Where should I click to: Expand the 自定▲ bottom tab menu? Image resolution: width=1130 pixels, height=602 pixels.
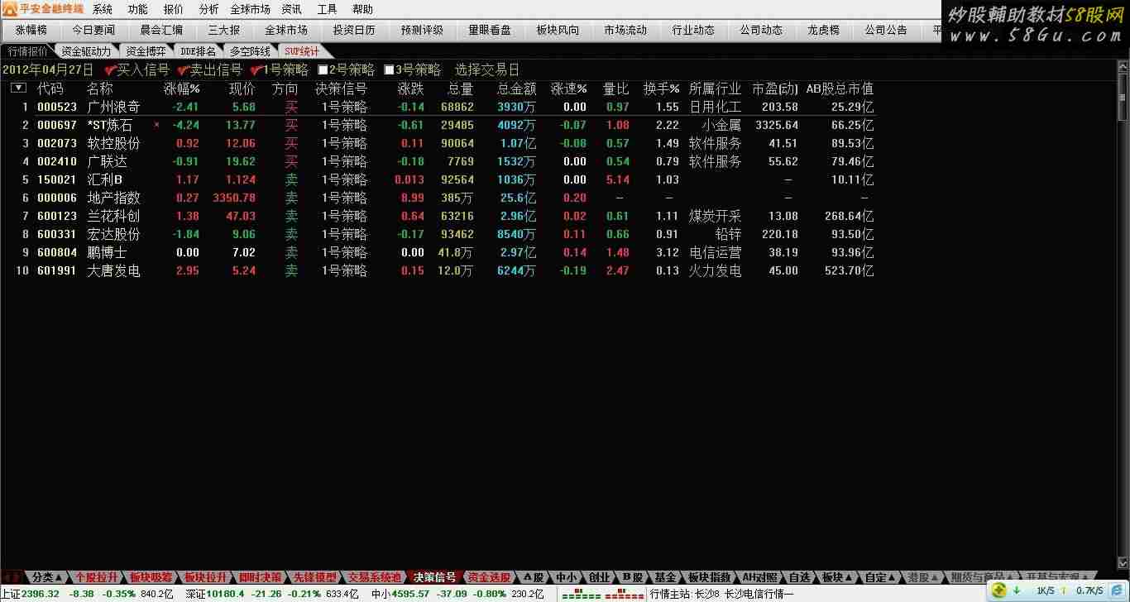tap(880, 577)
